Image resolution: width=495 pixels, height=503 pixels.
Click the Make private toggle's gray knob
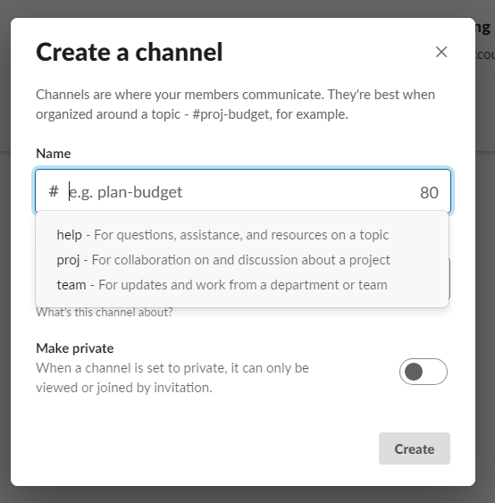(x=414, y=372)
